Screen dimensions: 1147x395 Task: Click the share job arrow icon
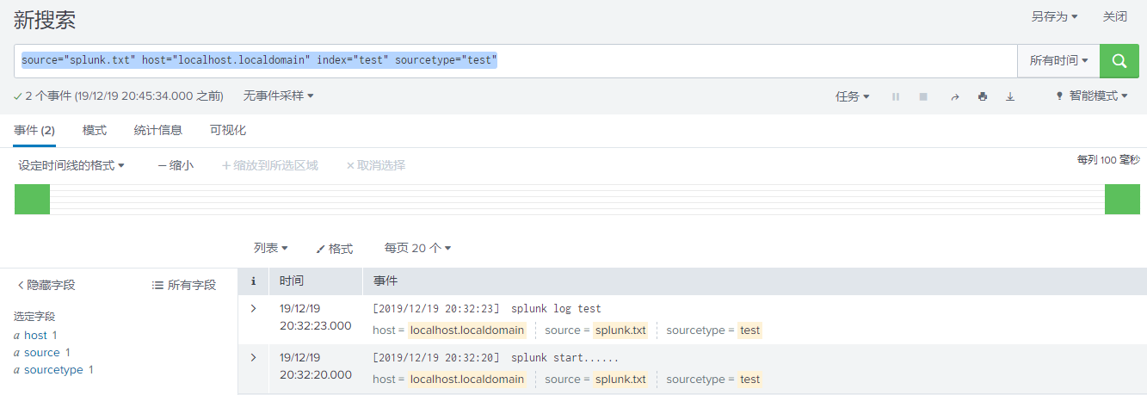[954, 96]
